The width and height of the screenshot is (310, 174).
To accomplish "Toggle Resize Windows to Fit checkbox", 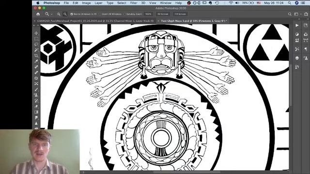I will tap(72, 14).
